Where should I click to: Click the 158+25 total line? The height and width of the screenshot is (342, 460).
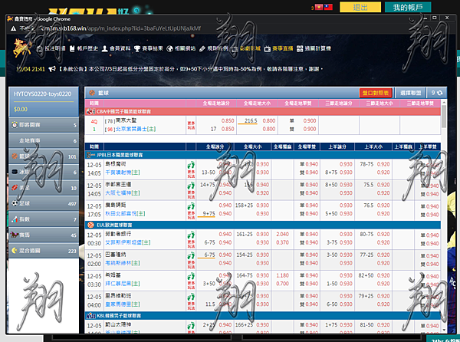[x=244, y=206]
